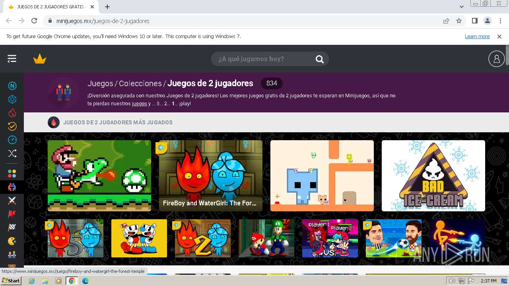This screenshot has width=509, height=286.
Task: Open the red flame popular games sidebar icon
Action: pos(12,113)
